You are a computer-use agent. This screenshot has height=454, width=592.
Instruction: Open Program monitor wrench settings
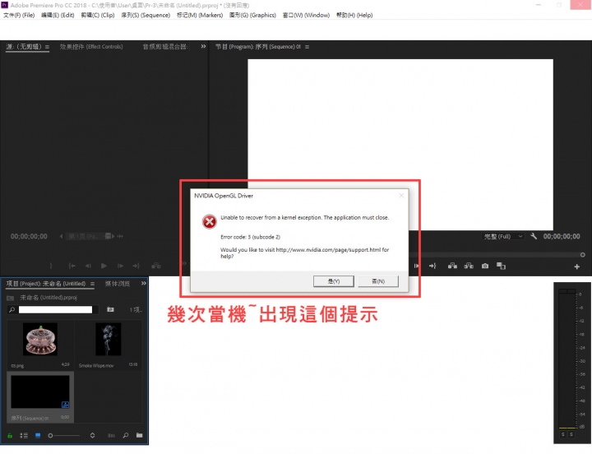(534, 236)
